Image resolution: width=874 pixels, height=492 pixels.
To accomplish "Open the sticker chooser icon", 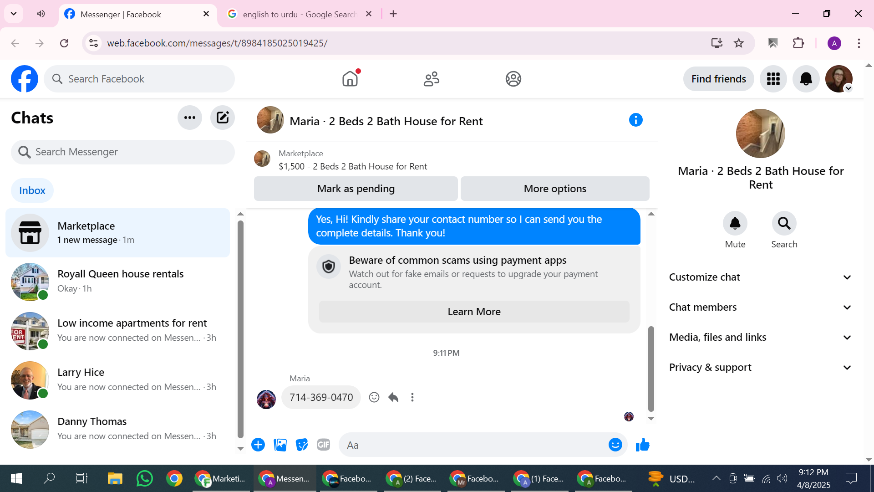I will point(301,445).
